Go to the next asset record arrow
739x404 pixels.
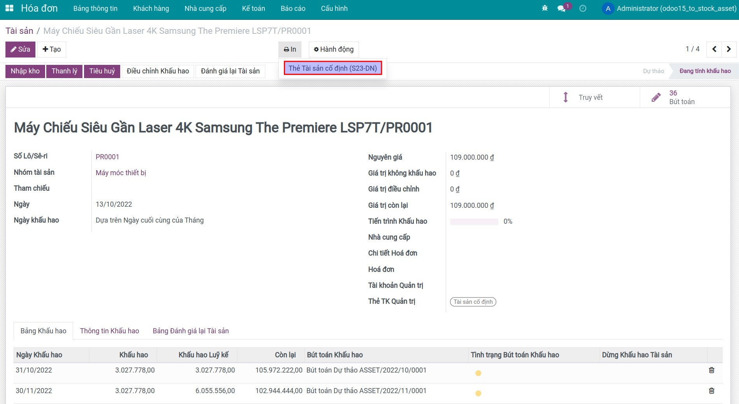point(729,49)
